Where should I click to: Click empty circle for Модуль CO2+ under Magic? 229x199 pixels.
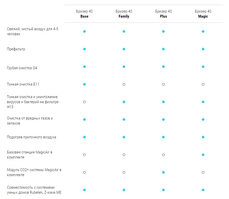(x=203, y=172)
